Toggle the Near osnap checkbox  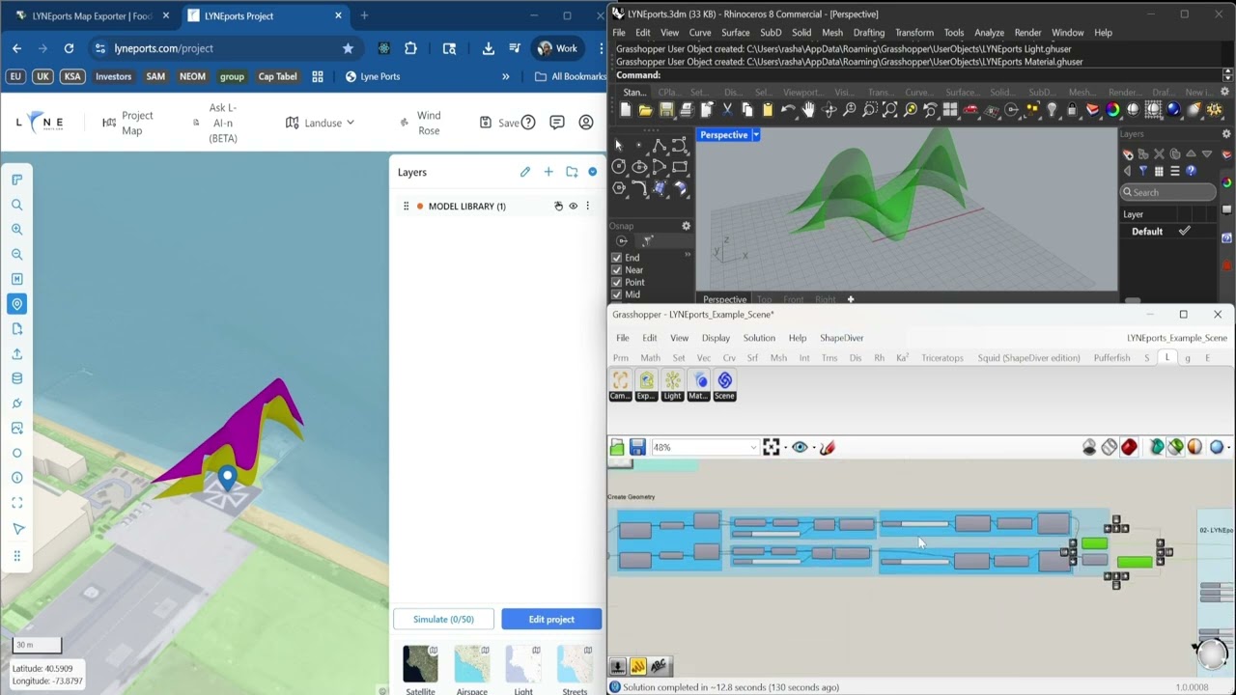click(616, 270)
